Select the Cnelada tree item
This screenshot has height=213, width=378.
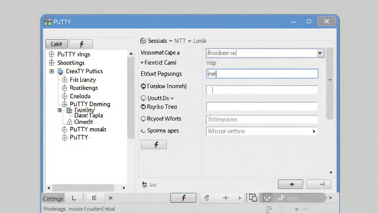coord(80,96)
